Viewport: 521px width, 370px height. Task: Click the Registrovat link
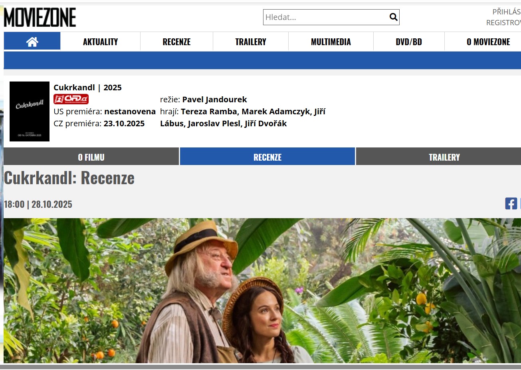coord(503,23)
